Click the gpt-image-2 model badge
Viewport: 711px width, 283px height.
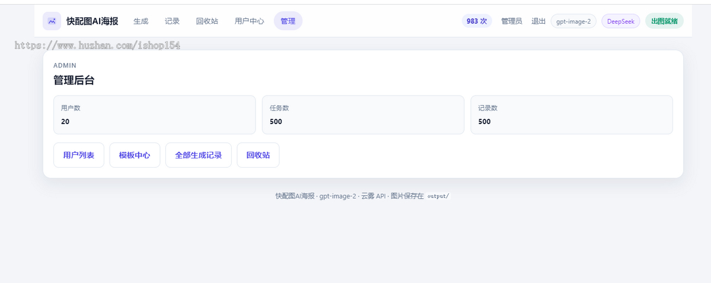(x=574, y=21)
